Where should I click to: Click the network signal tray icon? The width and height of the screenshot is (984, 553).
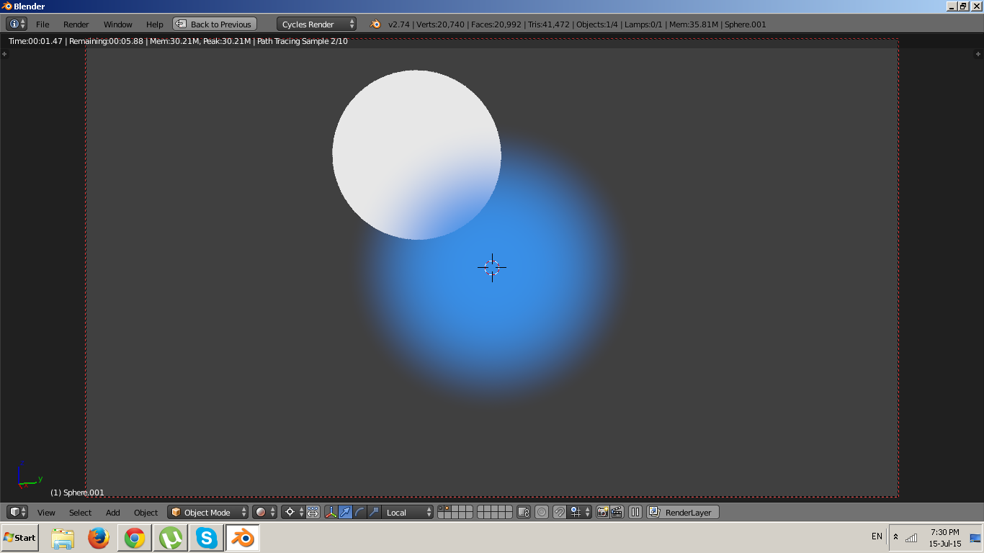(912, 537)
